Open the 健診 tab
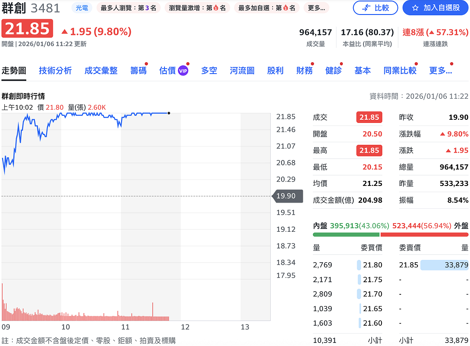Image resolution: width=470 pixels, height=346 pixels. coord(334,70)
